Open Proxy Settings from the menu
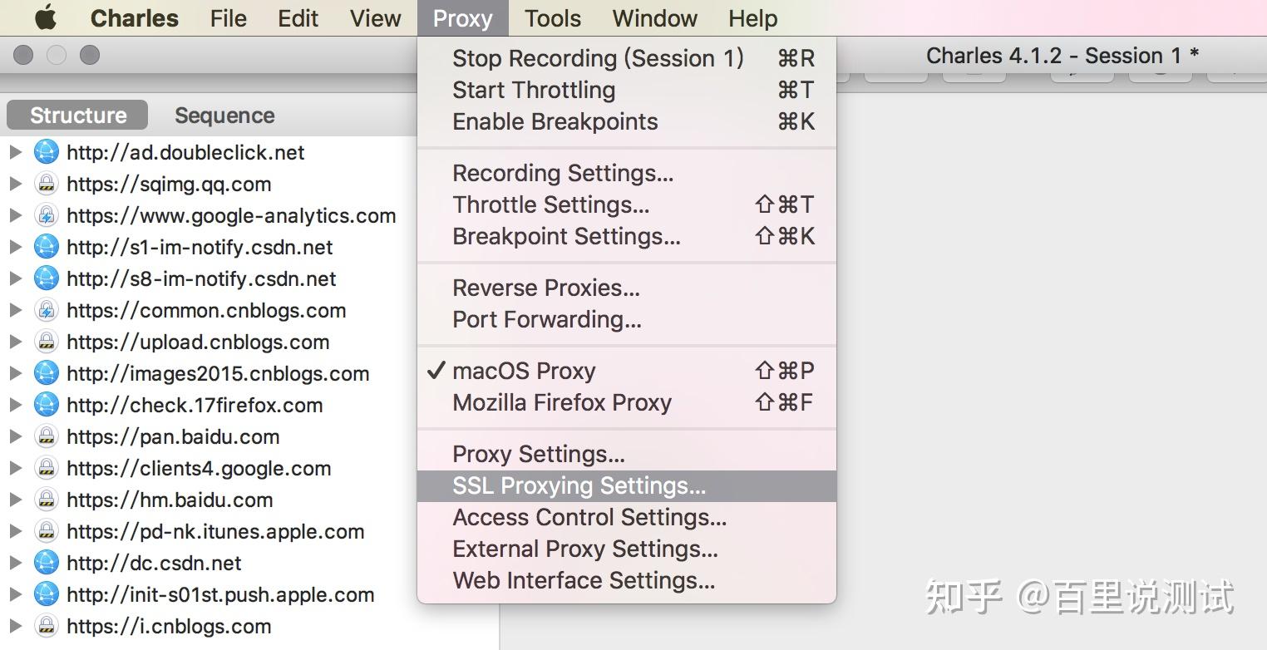 tap(626, 454)
